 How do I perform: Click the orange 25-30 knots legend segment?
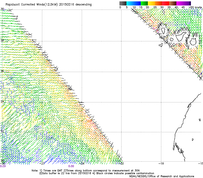[x=159, y=3]
